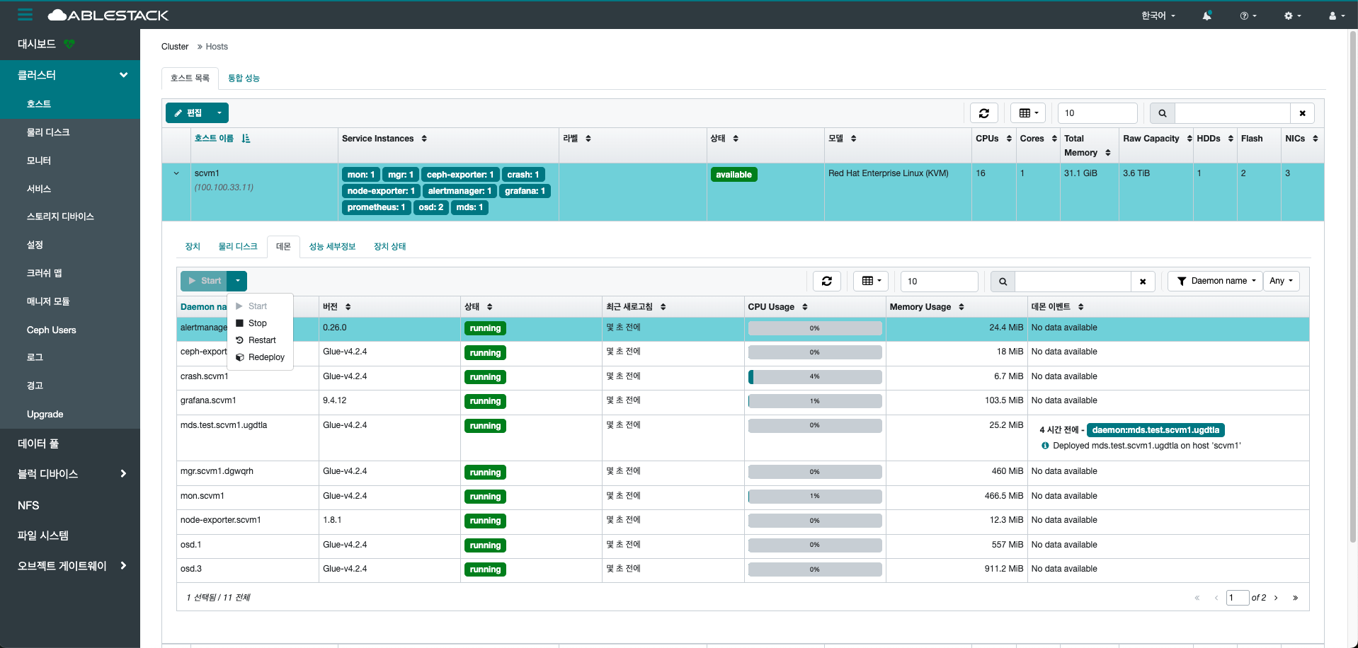The image size is (1358, 648).
Task: Refresh the hosts table with the reload icon
Action: tap(983, 113)
